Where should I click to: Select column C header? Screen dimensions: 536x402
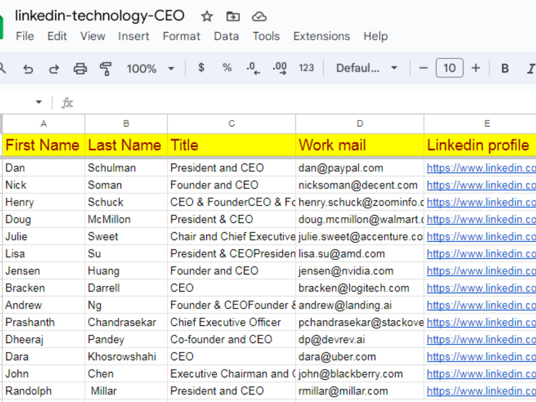[232, 124]
